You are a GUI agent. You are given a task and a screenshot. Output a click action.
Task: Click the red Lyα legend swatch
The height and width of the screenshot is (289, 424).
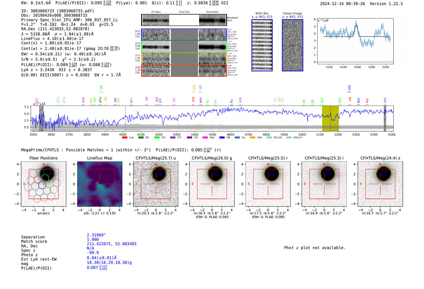124,138
